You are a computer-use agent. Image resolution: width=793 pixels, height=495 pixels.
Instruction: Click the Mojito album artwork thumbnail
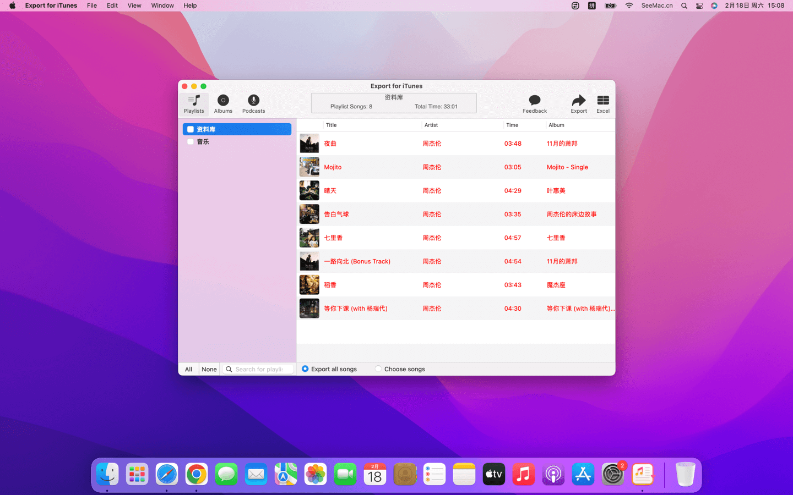coord(309,167)
